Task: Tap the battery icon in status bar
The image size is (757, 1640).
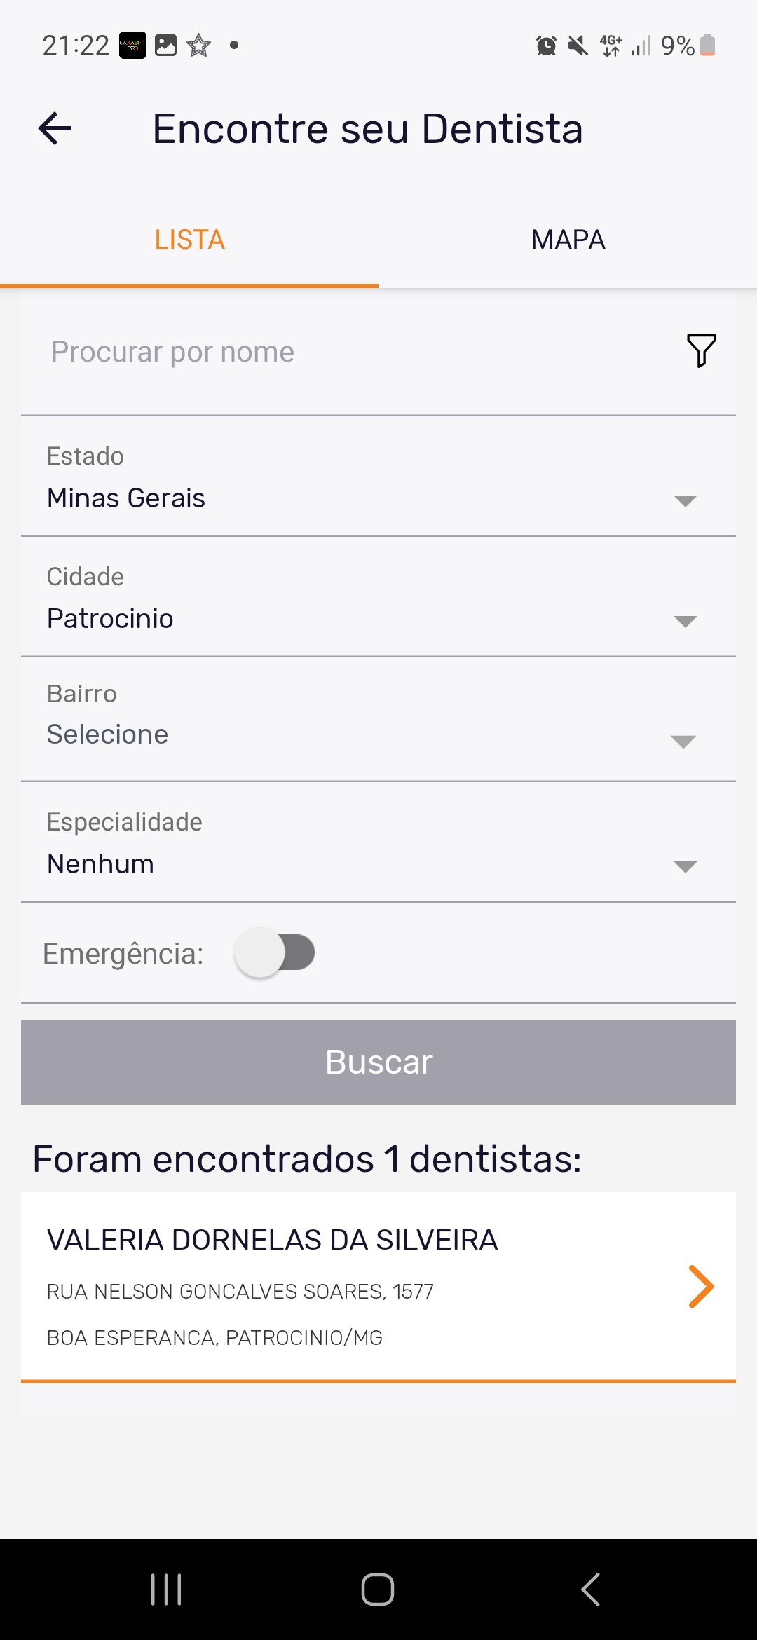Action: [708, 46]
